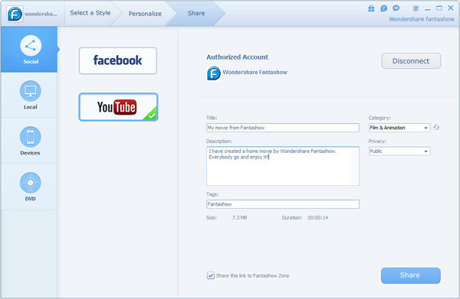
Task: Toggle Share this link to Fantashow Zone
Action: [211, 275]
